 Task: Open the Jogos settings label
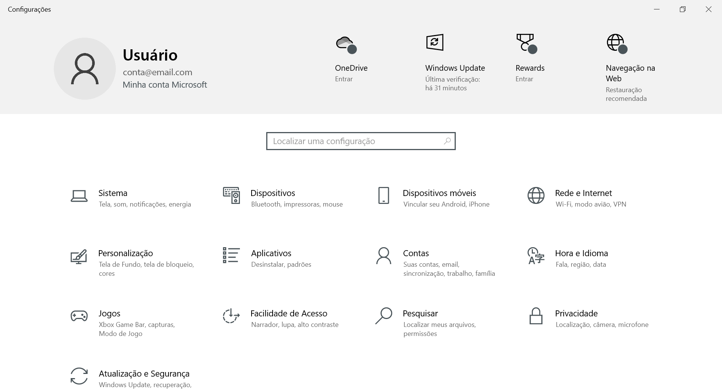[109, 313]
